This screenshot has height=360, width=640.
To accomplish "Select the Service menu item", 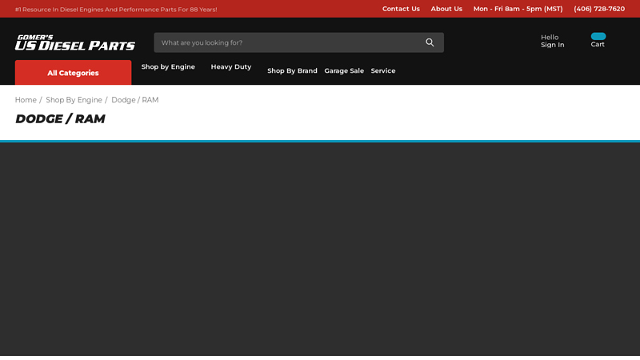I will click(382, 71).
